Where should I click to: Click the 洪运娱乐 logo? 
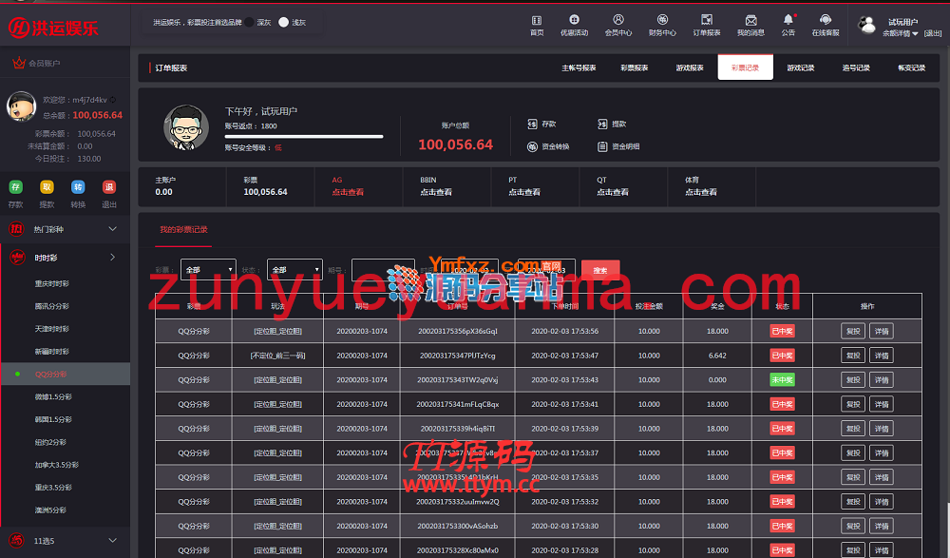tap(53, 28)
